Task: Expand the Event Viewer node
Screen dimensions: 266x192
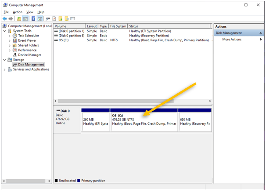Action: pyautogui.click(x=10, y=40)
